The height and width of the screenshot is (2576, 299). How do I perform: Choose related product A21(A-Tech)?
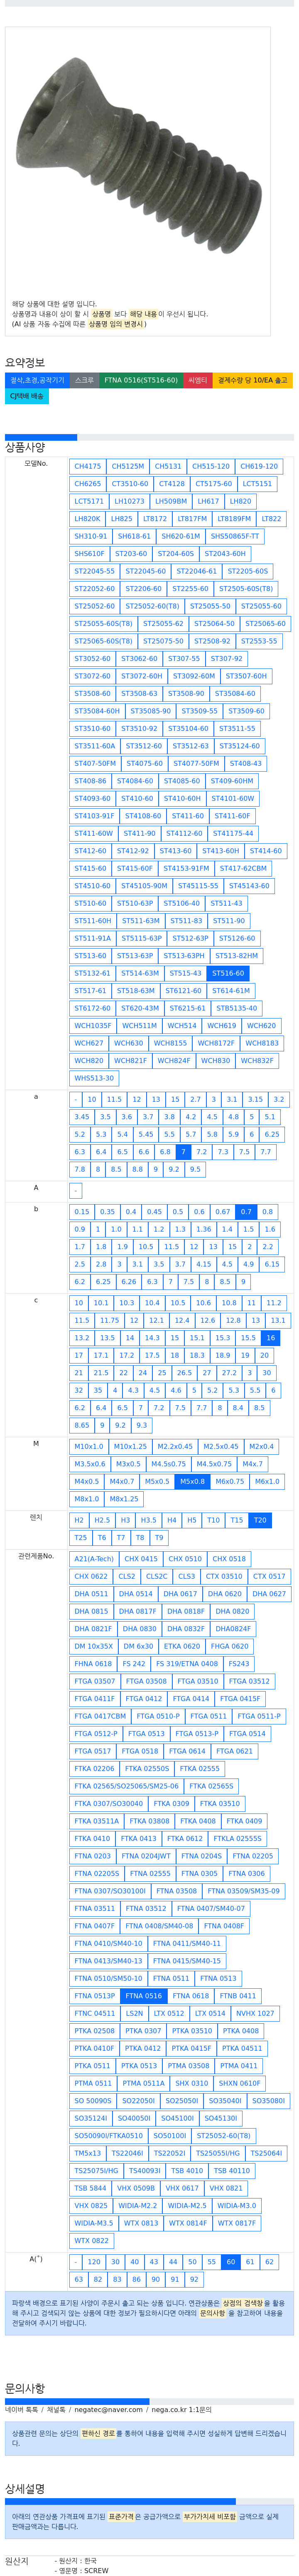(94, 1558)
